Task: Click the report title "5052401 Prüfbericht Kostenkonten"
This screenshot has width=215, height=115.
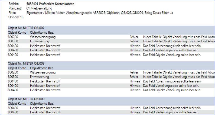Action: click(50, 4)
